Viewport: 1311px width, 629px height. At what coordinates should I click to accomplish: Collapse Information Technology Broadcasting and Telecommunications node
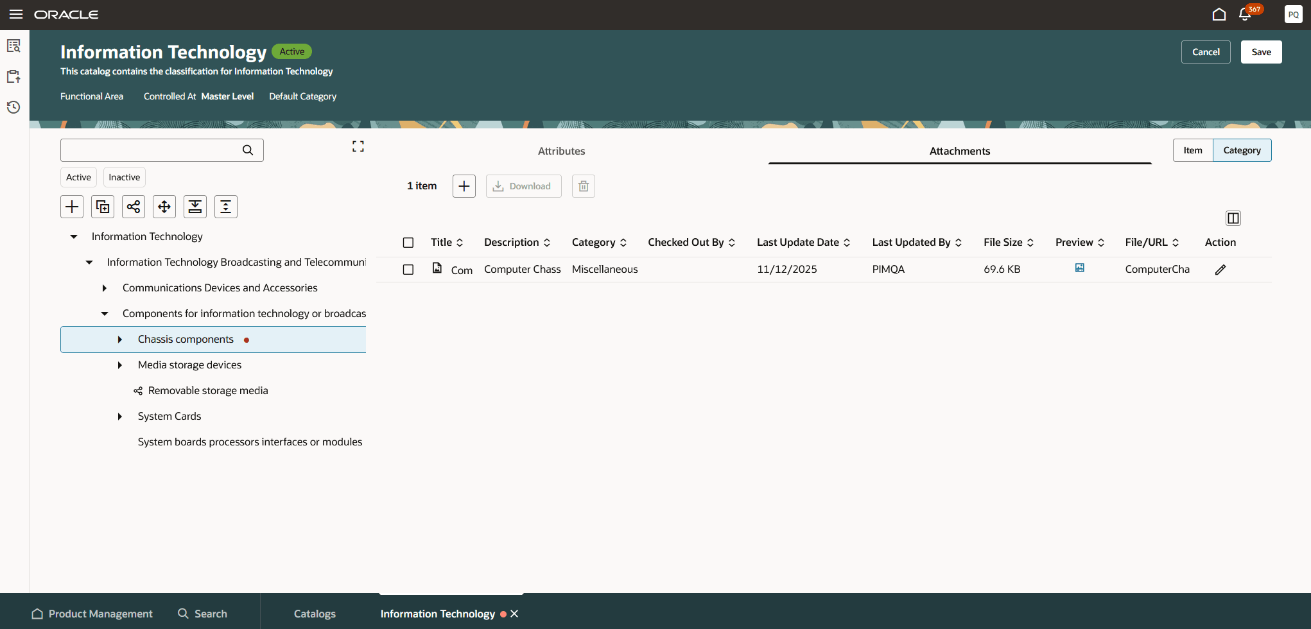coord(89,263)
